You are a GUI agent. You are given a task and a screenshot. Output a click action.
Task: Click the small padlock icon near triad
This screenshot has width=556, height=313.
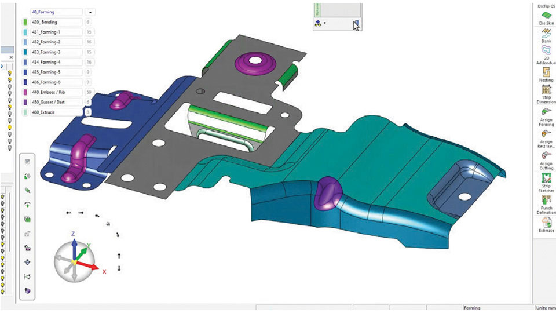click(108, 224)
